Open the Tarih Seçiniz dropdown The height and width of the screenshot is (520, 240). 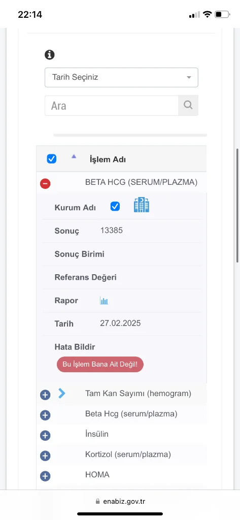pos(121,78)
